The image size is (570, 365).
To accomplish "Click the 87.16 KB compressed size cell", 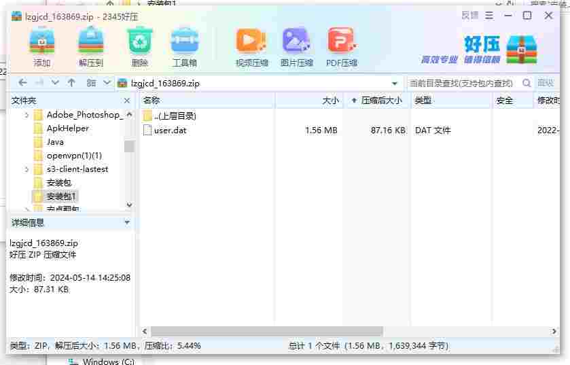I will pos(388,130).
